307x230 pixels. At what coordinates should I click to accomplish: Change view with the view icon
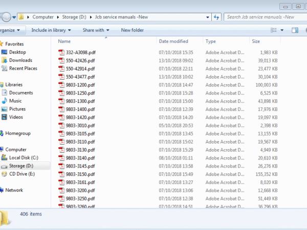274,30
